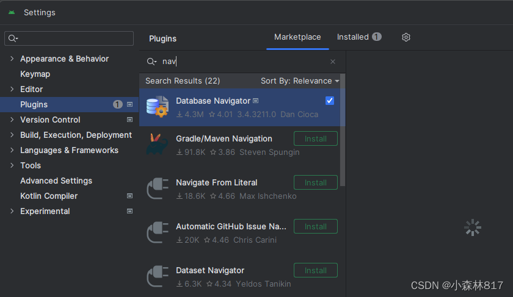Select Tools settings
Screen dimensions: 513x297
[x=31, y=165]
